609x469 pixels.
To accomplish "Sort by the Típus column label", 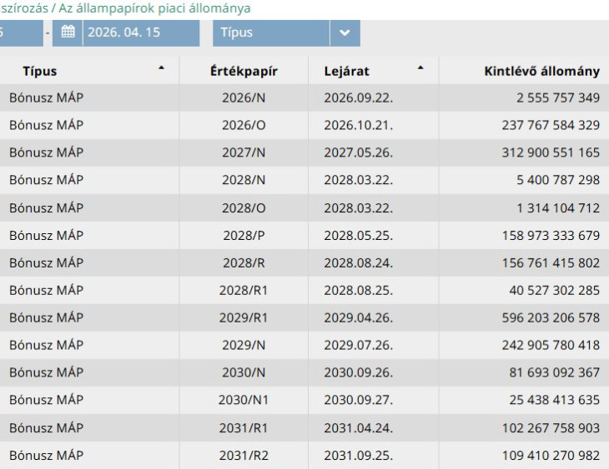I will coord(40,72).
